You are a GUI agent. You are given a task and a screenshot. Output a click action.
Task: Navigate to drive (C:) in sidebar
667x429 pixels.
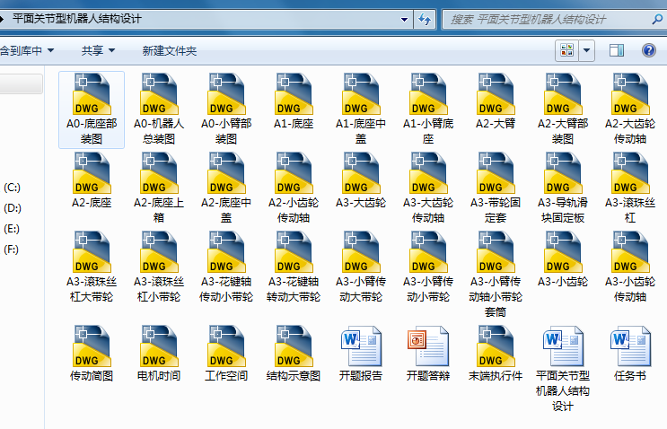[12, 188]
